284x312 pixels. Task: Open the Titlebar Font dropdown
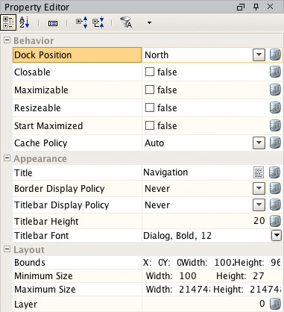277,235
